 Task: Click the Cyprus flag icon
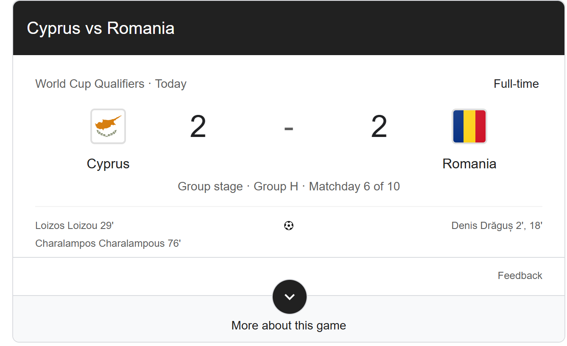click(108, 126)
